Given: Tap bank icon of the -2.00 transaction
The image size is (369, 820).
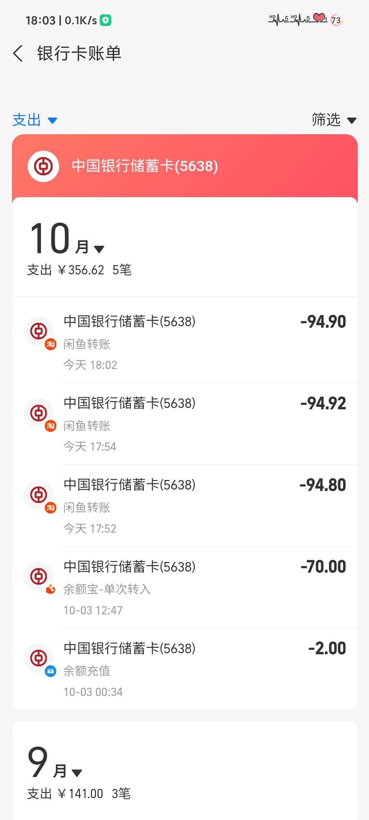Looking at the screenshot, I should pos(39,658).
